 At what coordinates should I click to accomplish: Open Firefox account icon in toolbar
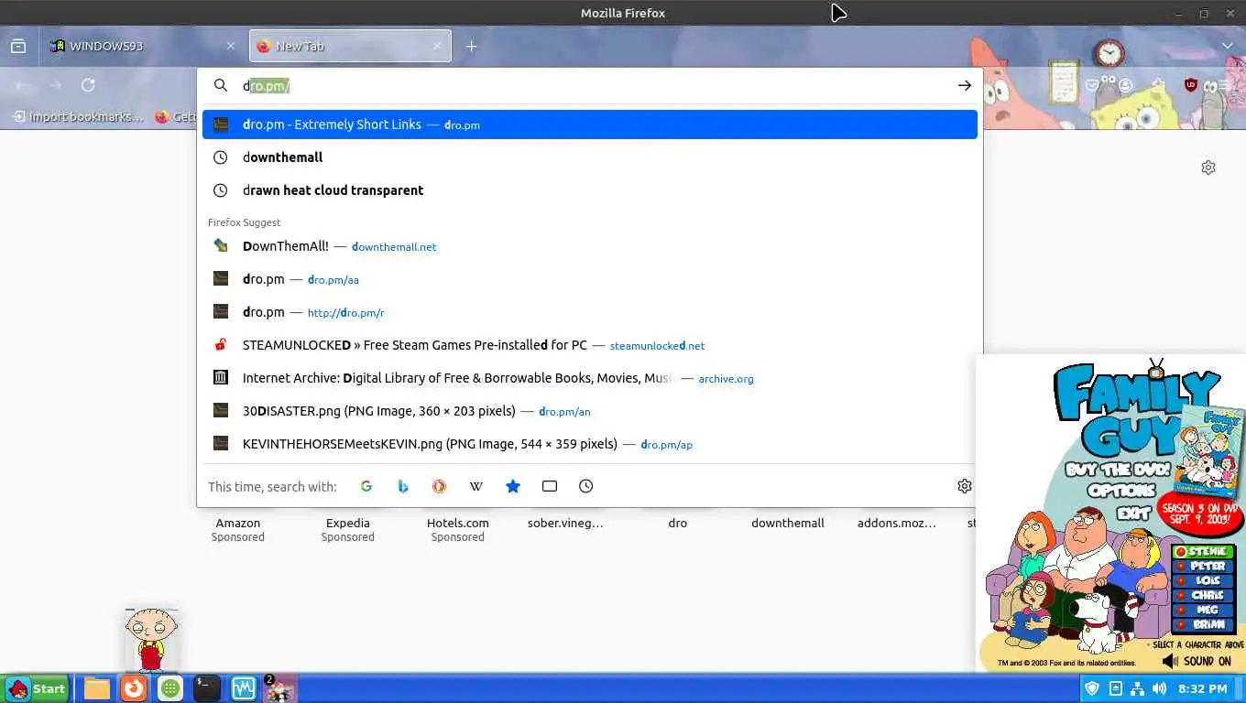pyautogui.click(x=1126, y=85)
